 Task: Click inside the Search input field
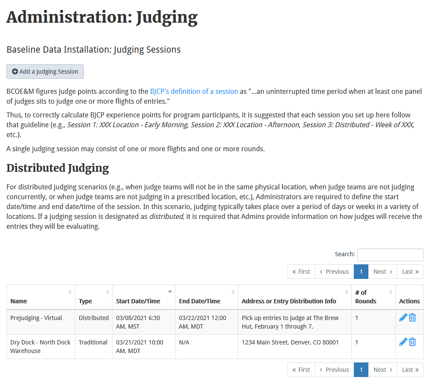pos(390,254)
